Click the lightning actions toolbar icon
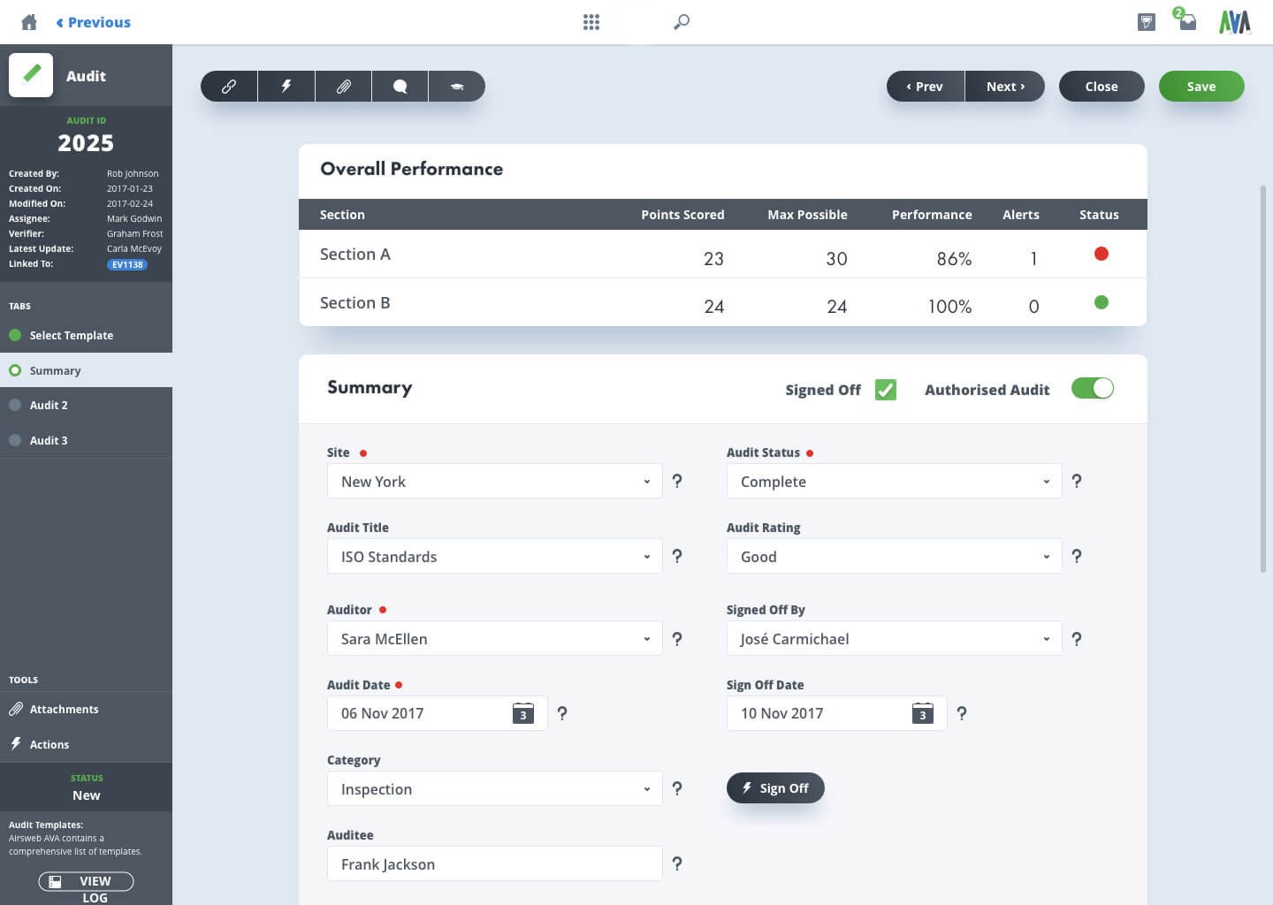This screenshot has height=905, width=1273. click(x=286, y=87)
